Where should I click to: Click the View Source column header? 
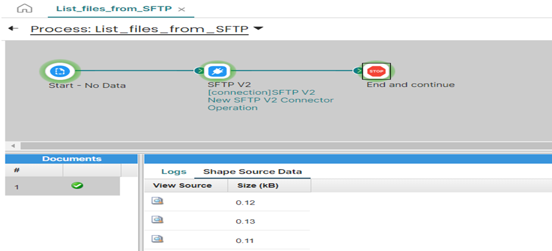(182, 186)
